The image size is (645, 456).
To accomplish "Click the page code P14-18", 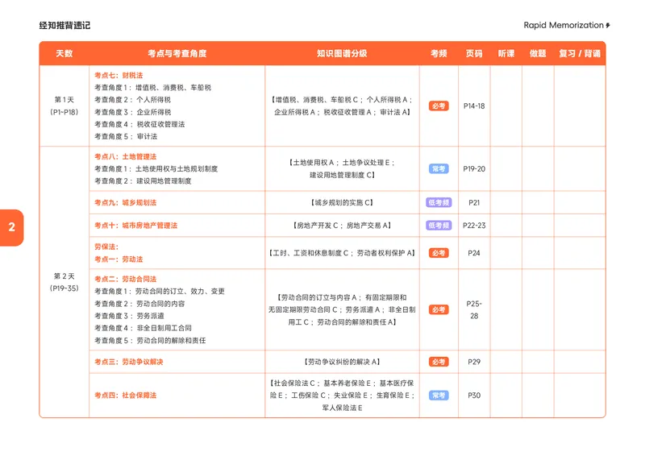I will [474, 106].
